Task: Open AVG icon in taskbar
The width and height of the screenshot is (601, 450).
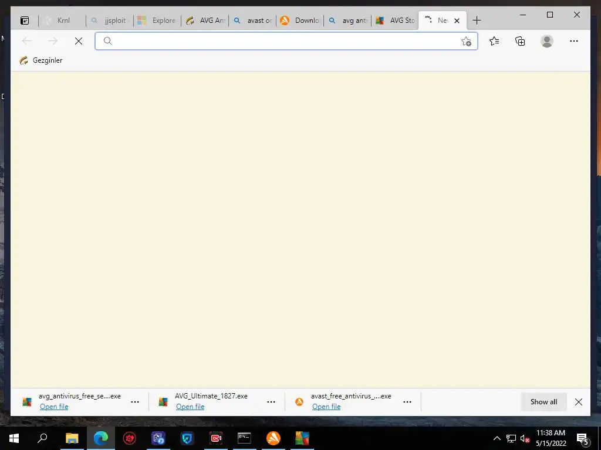Action: click(x=302, y=438)
